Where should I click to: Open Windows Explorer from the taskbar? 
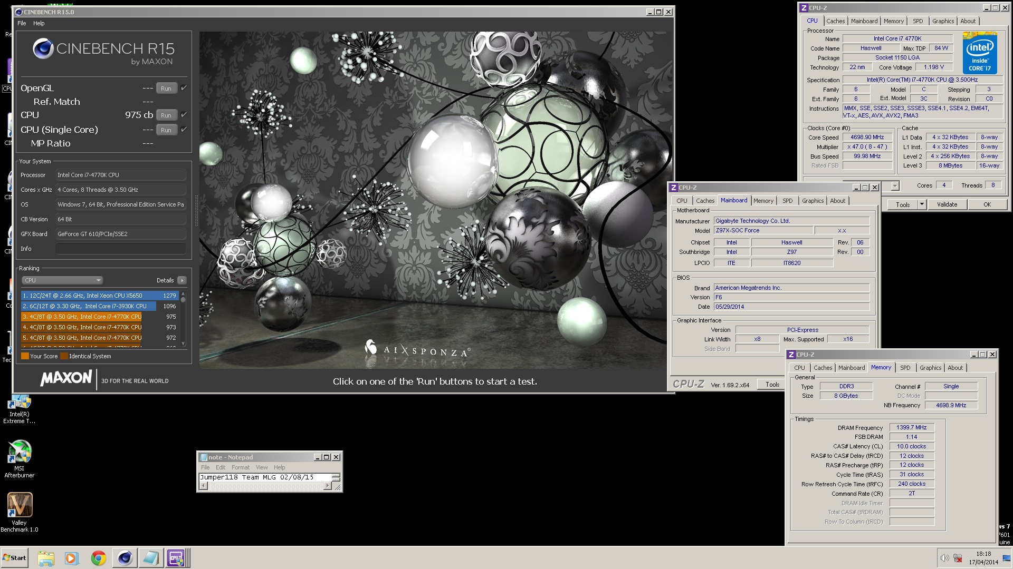[46, 558]
